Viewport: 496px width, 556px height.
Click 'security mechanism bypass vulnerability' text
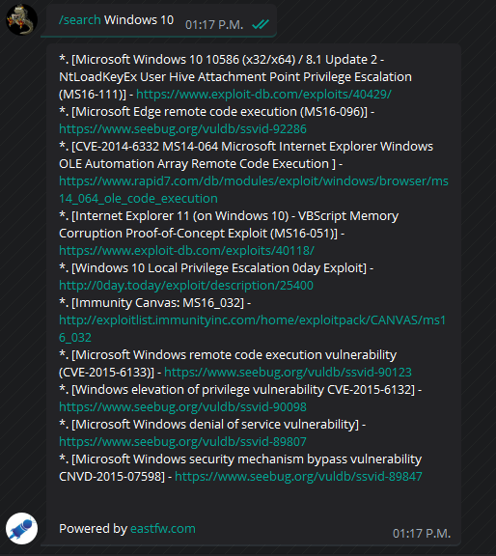[x=306, y=459]
